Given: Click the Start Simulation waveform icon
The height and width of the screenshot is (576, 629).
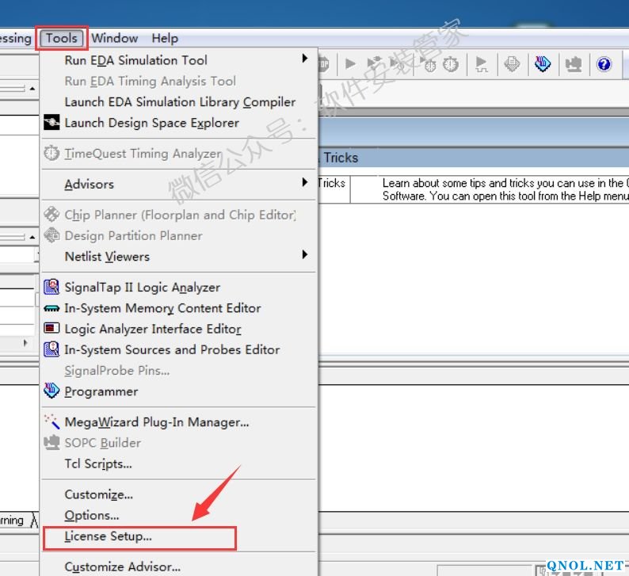Looking at the screenshot, I should coord(481,64).
